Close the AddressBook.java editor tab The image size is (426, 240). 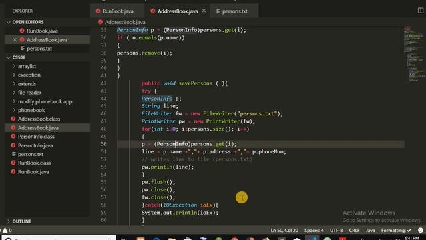point(204,11)
